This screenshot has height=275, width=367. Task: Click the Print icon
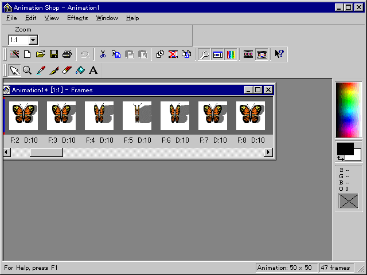pos(67,54)
